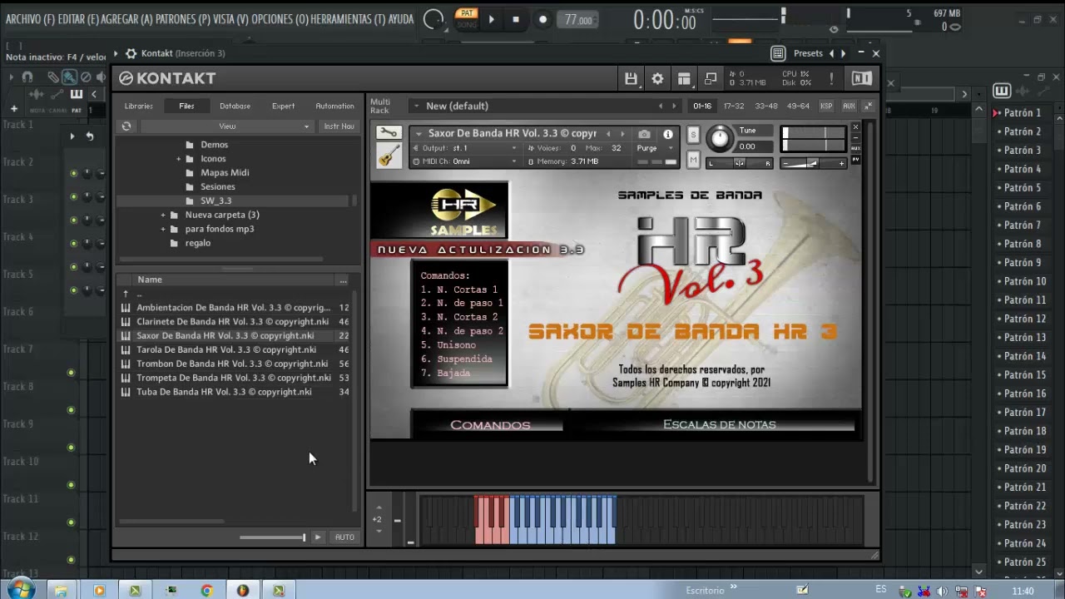The width and height of the screenshot is (1065, 599).
Task: Play the FL Studio transport
Action: point(491,19)
